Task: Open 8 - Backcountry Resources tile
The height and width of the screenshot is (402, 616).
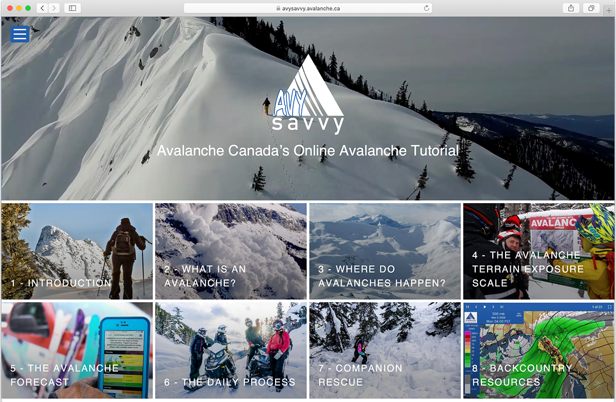Action: [x=539, y=350]
